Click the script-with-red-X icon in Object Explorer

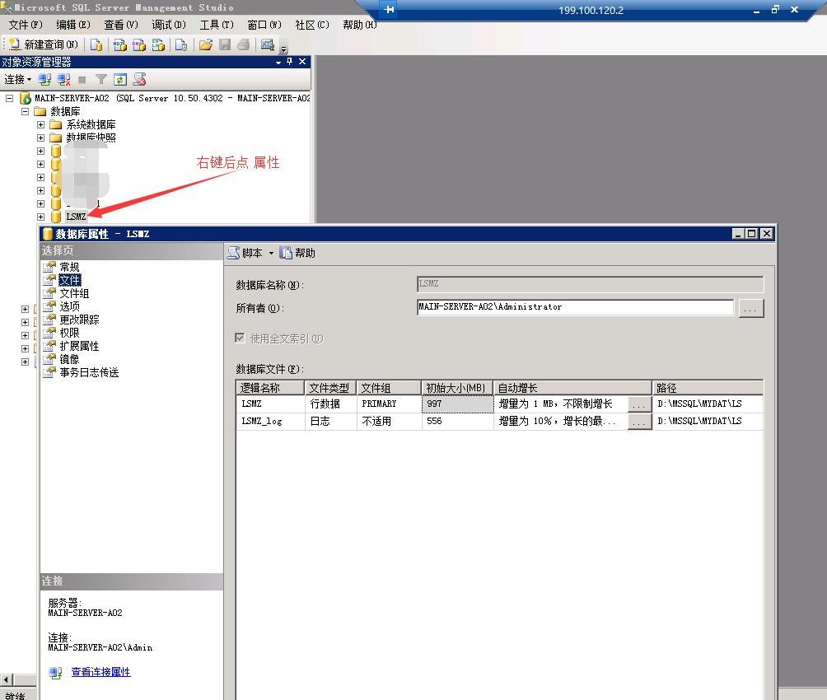tap(139, 80)
